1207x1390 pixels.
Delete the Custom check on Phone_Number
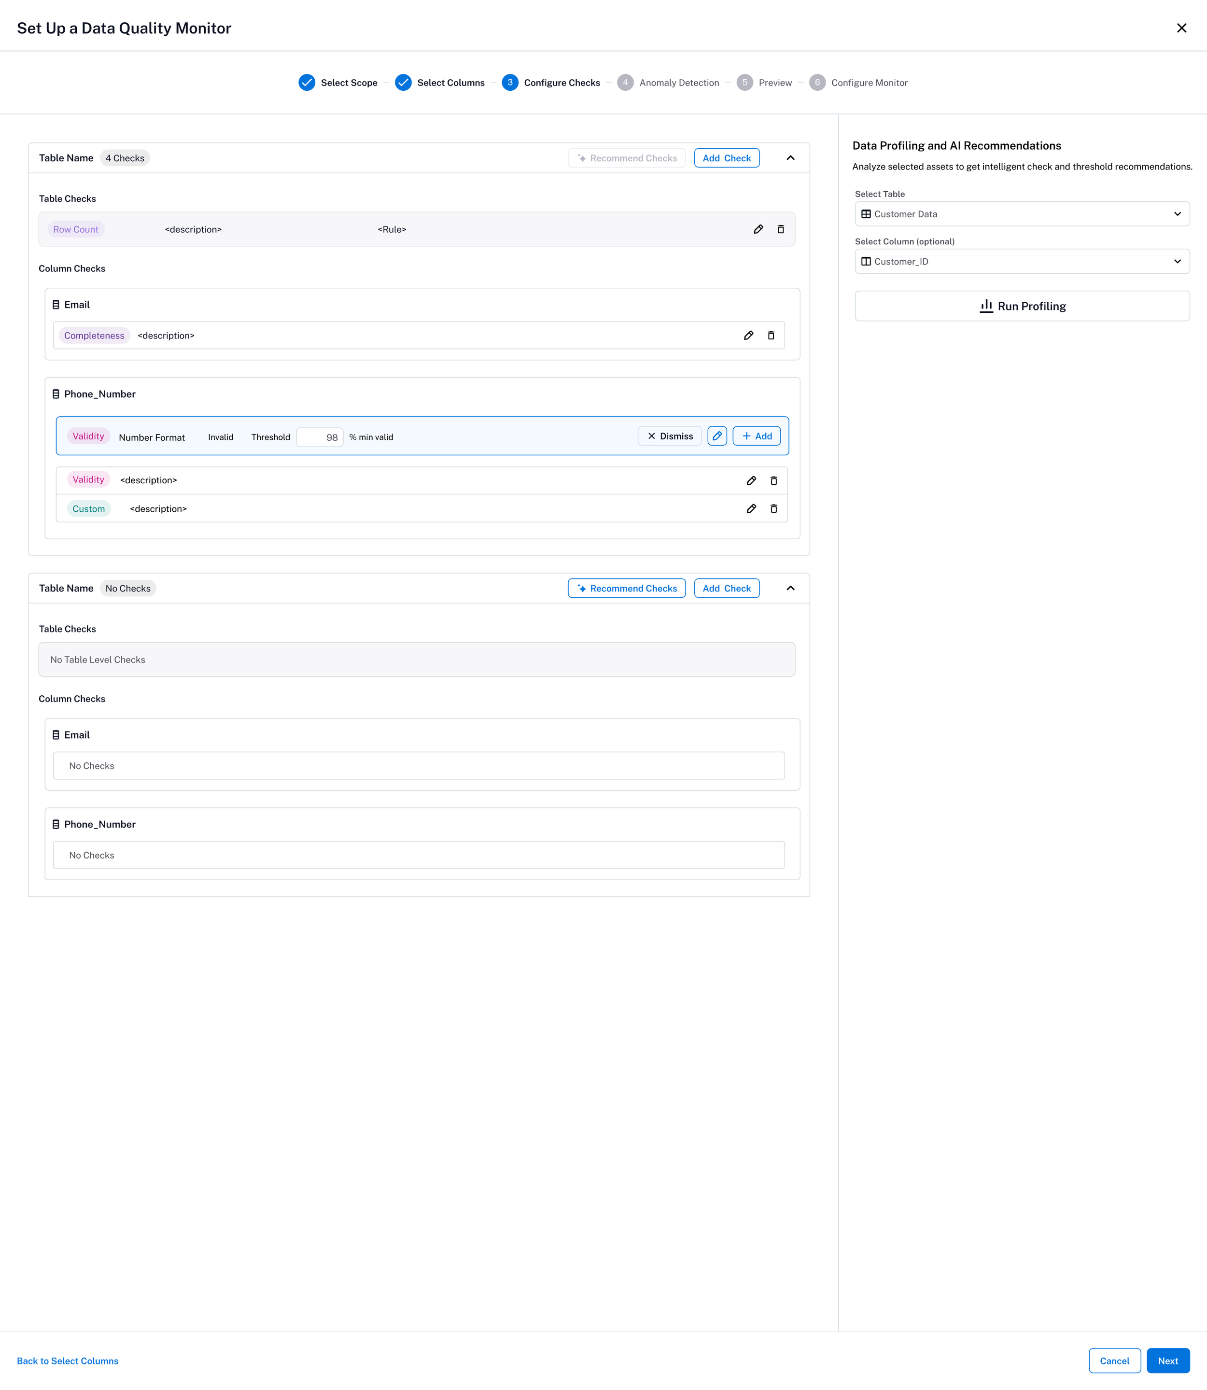tap(773, 508)
